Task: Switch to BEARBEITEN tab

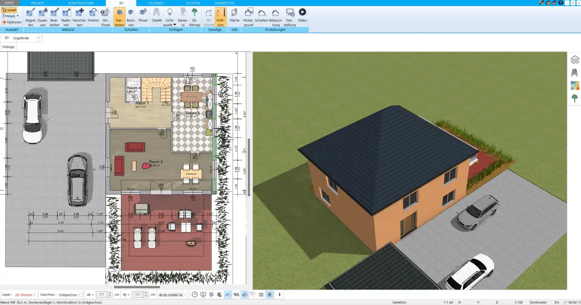Action: (x=224, y=3)
